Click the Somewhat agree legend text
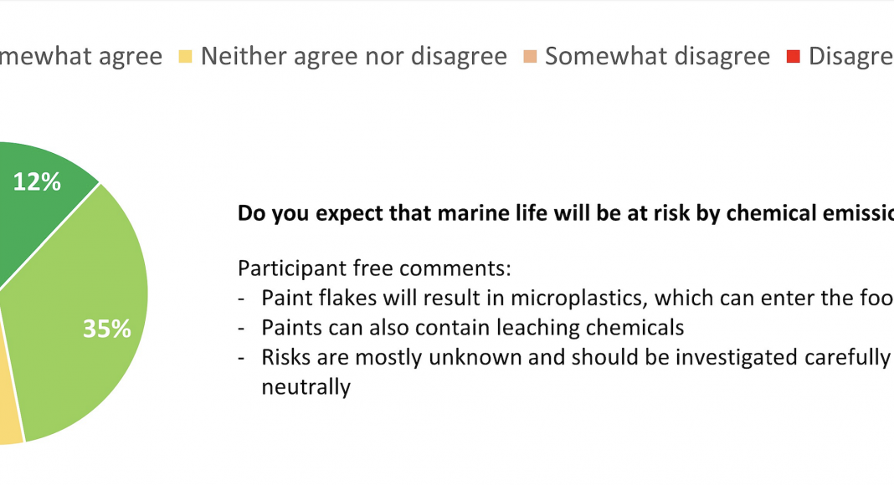This screenshot has height=485, width=894. [81, 56]
